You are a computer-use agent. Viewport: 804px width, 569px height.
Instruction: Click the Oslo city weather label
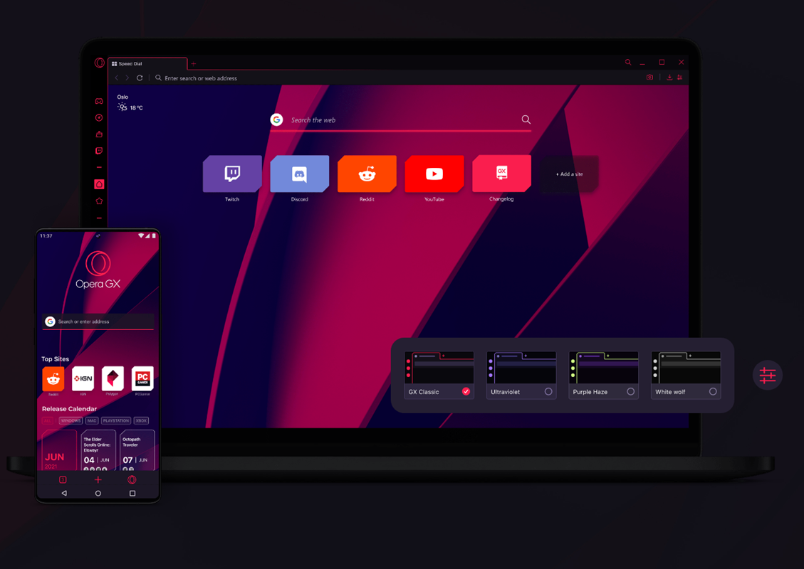pos(122,97)
